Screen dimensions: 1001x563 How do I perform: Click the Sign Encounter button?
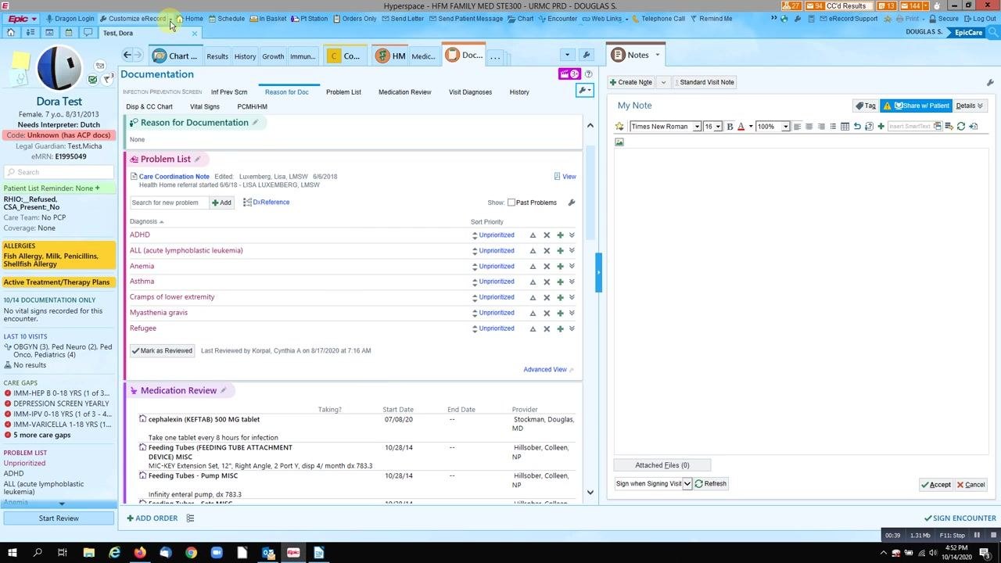point(960,518)
